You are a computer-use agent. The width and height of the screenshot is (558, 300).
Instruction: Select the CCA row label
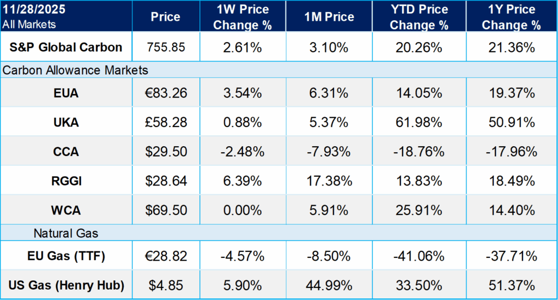(66, 151)
